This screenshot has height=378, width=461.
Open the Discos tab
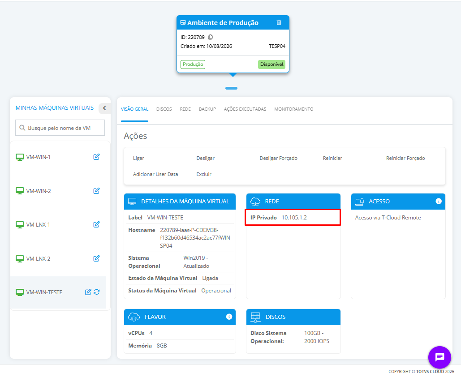click(x=164, y=109)
